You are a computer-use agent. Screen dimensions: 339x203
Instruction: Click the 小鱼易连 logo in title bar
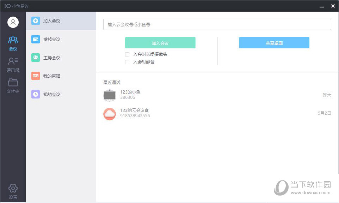tap(17, 6)
